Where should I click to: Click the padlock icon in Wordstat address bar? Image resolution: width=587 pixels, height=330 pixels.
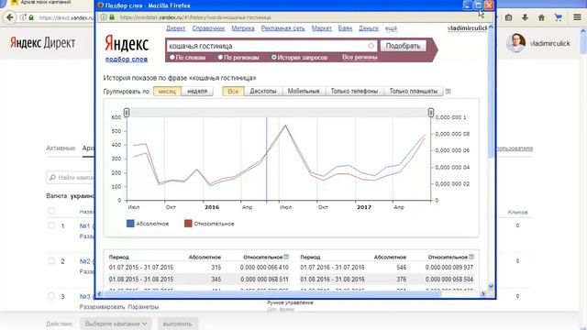coord(112,17)
